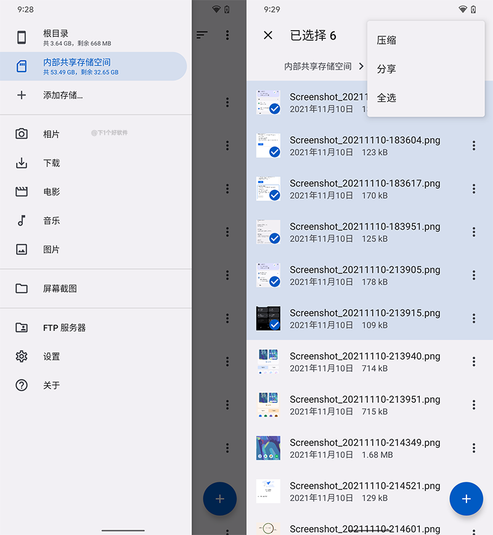493x535 pixels.
Task: Deselect Screenshot_20211110-183604.png via its checkmark
Action: pyautogui.click(x=275, y=152)
